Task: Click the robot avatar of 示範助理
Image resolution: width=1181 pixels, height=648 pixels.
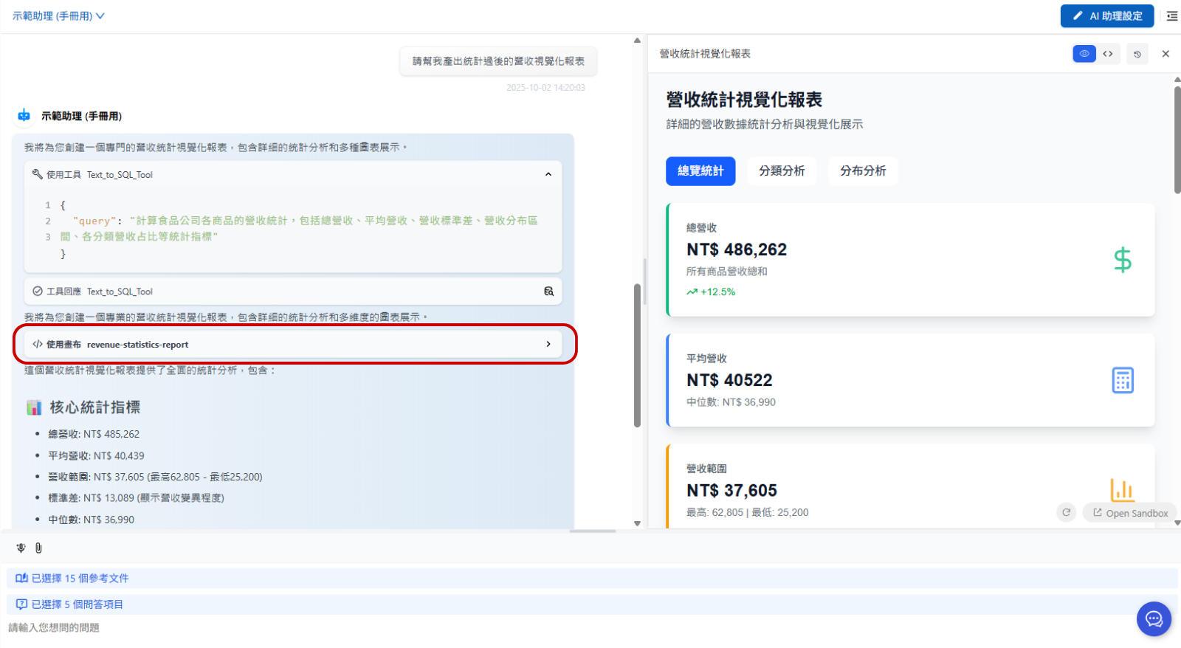Action: point(24,116)
